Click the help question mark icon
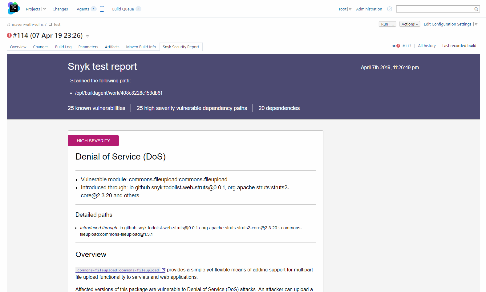Viewport: 486px width, 292px height. point(390,9)
